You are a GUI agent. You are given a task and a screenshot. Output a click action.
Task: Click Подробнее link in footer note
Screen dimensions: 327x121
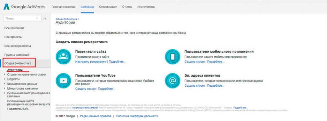click(240, 108)
